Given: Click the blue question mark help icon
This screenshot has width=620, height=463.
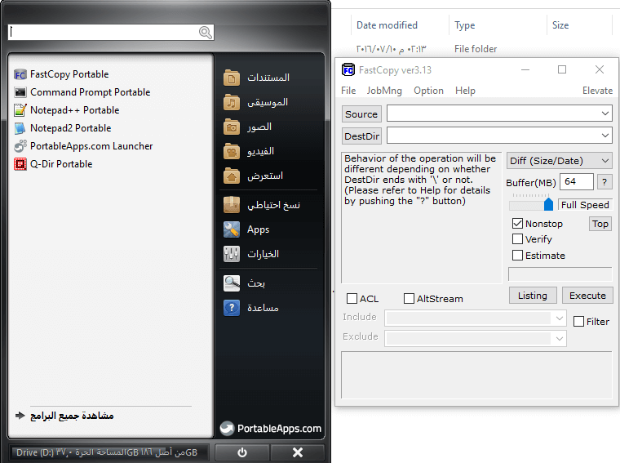Looking at the screenshot, I should pos(232,308).
